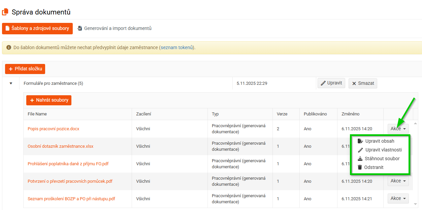Click the info icon in yellow banner
422x210 pixels.
click(9, 47)
